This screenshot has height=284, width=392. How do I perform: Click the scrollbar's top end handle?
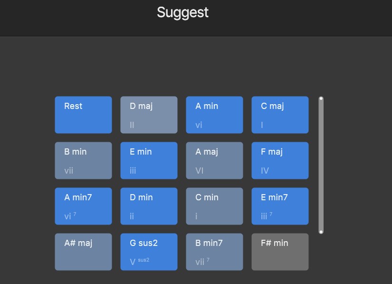click(x=321, y=99)
